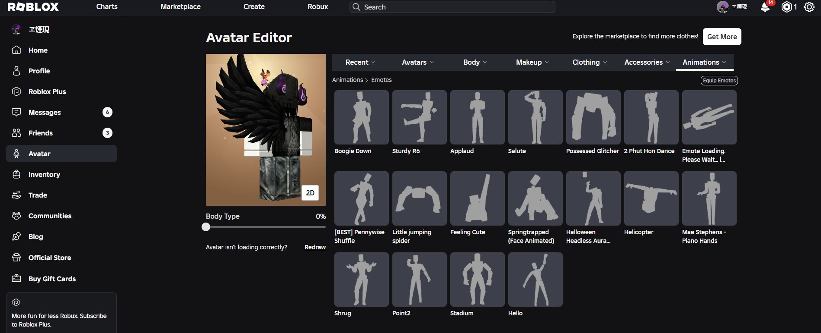Expand the Recent dropdown
This screenshot has width=821, height=333.
pyautogui.click(x=360, y=62)
